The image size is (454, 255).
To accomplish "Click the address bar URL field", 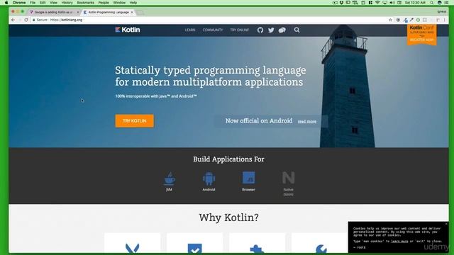I will click(211, 20).
